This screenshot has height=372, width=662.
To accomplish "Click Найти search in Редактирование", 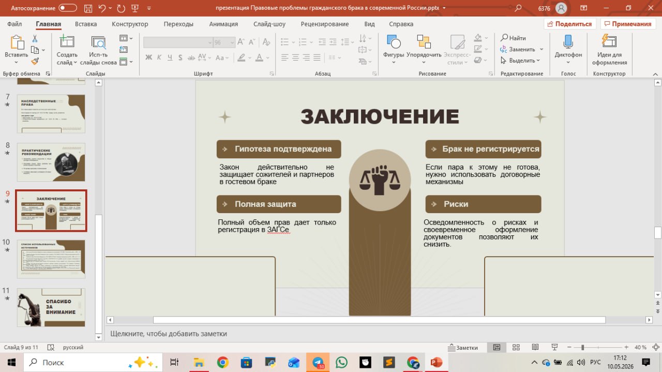I will coord(513,38).
